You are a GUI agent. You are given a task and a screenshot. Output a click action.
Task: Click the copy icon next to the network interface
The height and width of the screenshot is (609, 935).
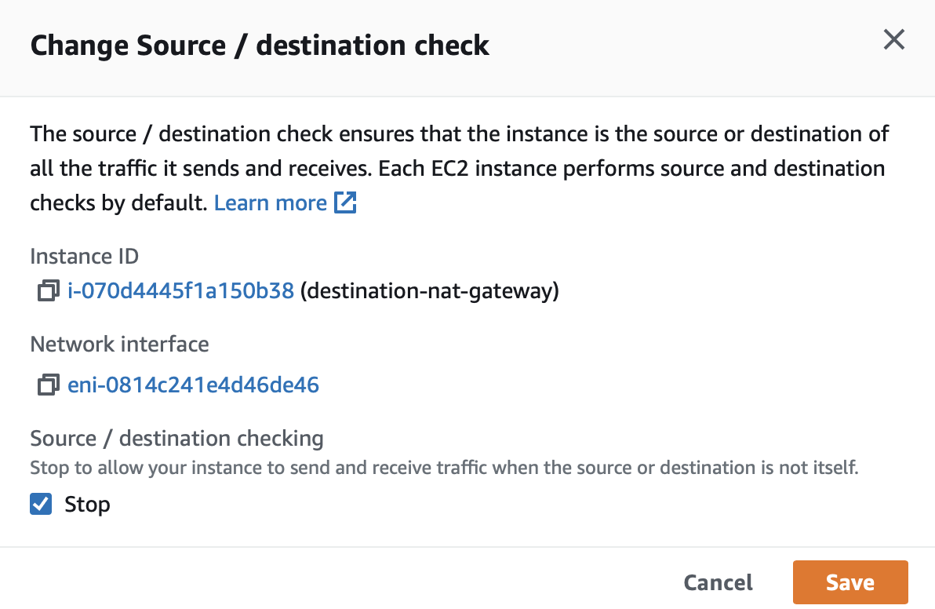pos(48,385)
